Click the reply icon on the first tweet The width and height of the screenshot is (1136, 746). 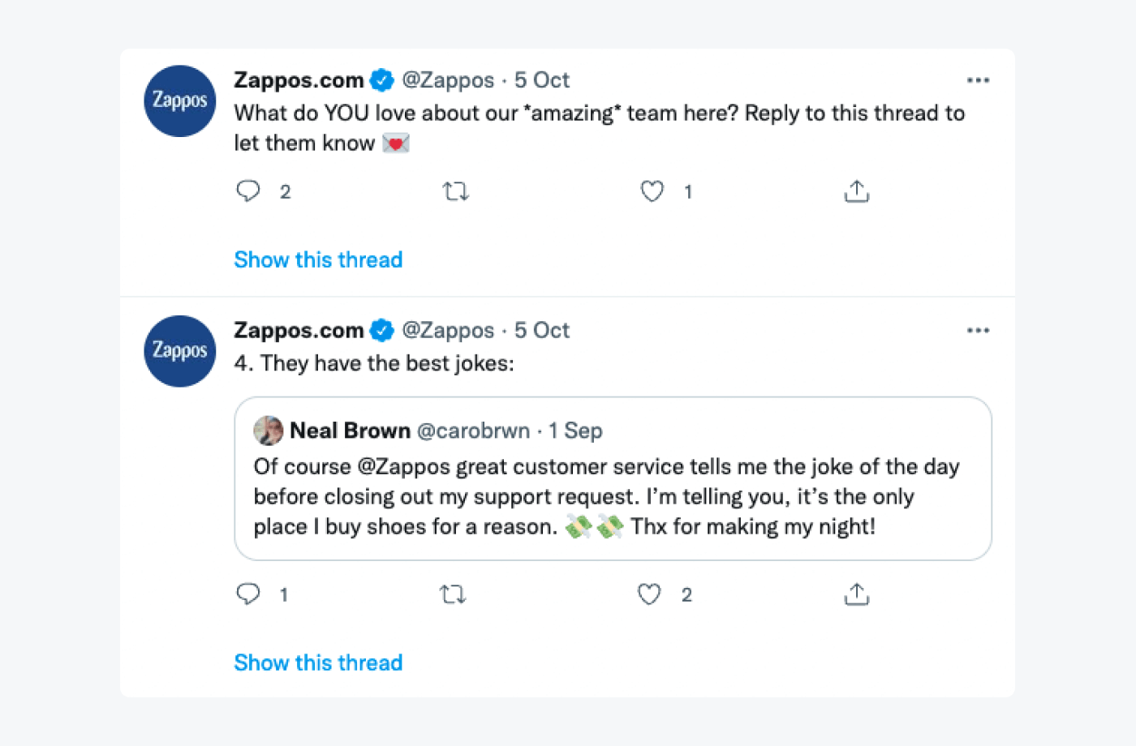[248, 191]
